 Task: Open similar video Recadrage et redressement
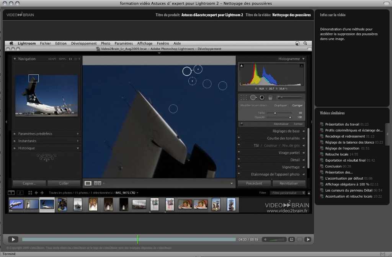345,136
